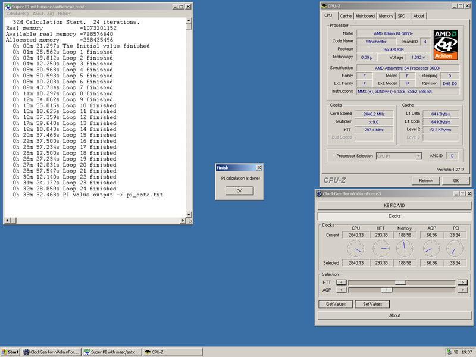The image size is (476, 357).
Task: Click left arrow of Super PI horizontal scrollbar
Action: 8,220
